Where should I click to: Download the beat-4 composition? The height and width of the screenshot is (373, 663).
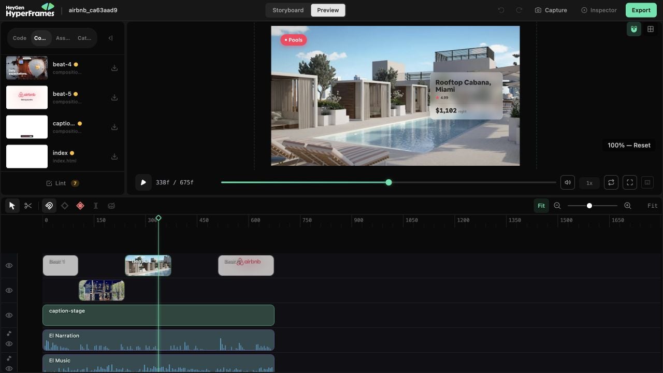point(114,68)
